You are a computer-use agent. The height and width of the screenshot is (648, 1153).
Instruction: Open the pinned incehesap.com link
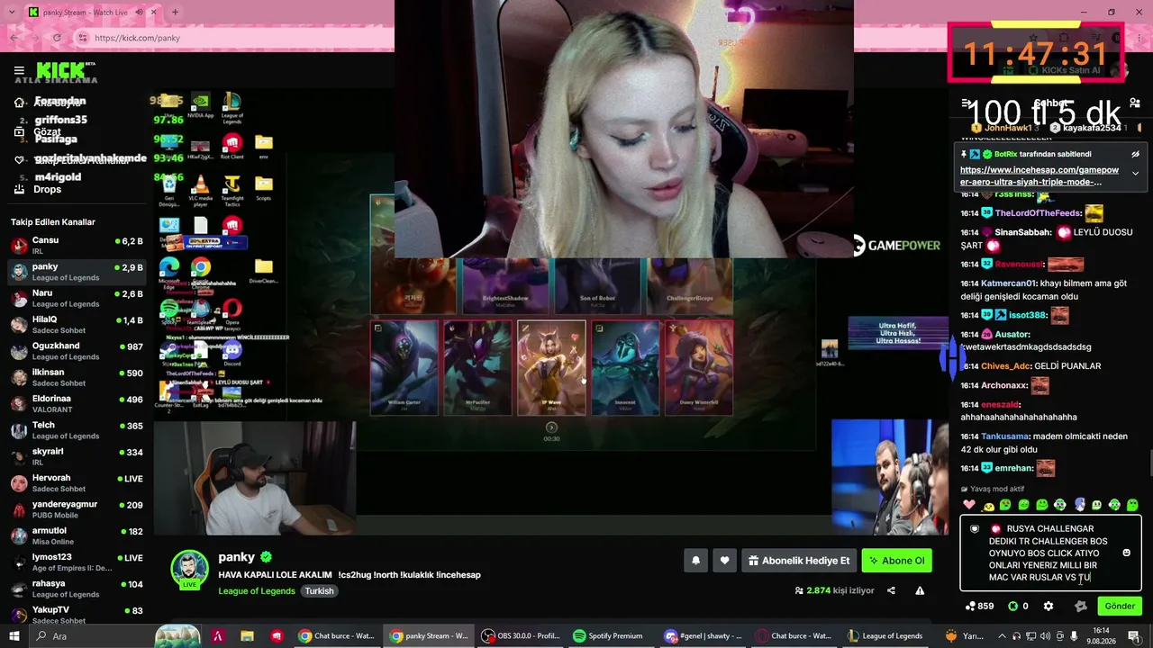click(1040, 175)
